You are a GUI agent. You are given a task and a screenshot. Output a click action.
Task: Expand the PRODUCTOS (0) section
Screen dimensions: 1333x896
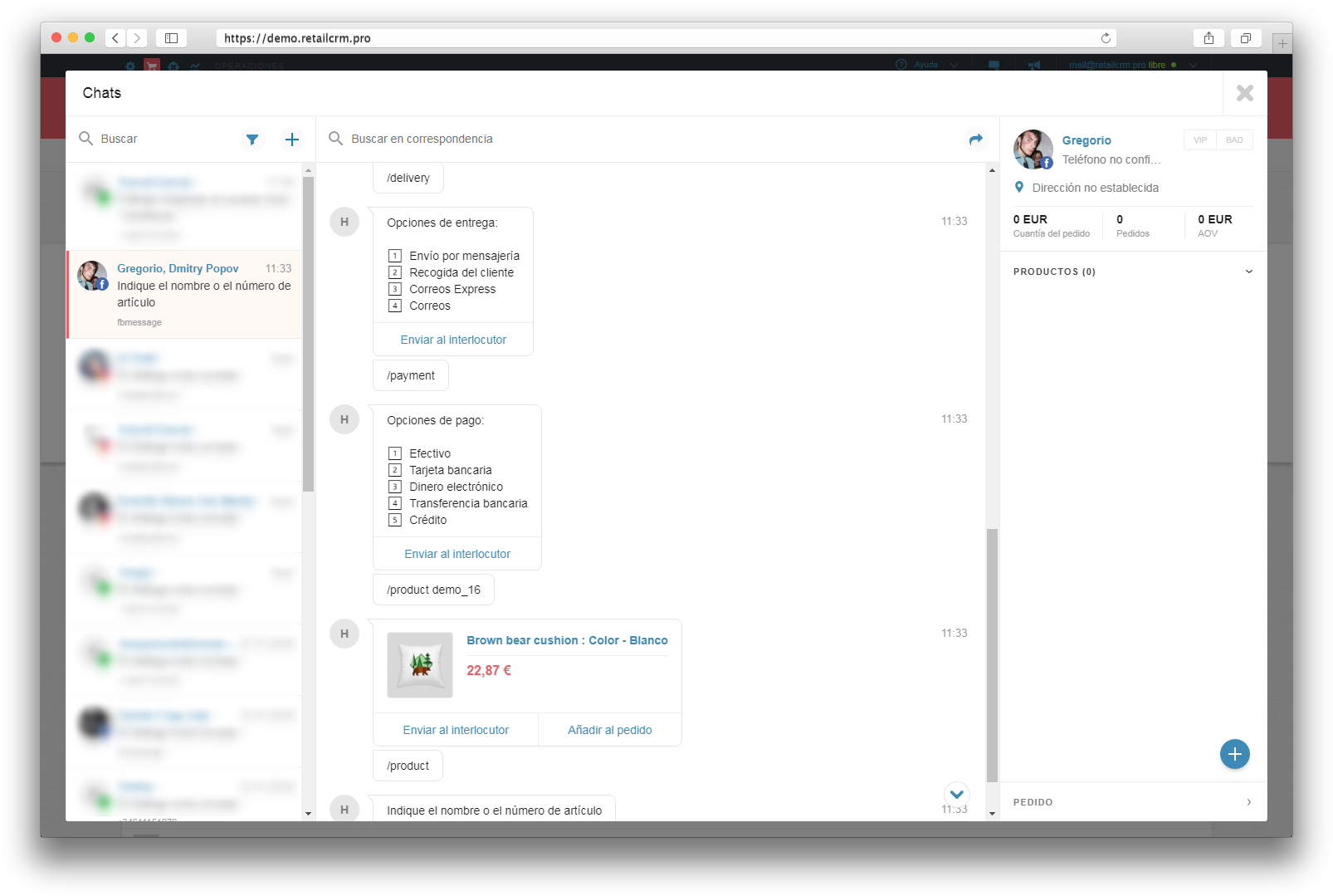1133,272
